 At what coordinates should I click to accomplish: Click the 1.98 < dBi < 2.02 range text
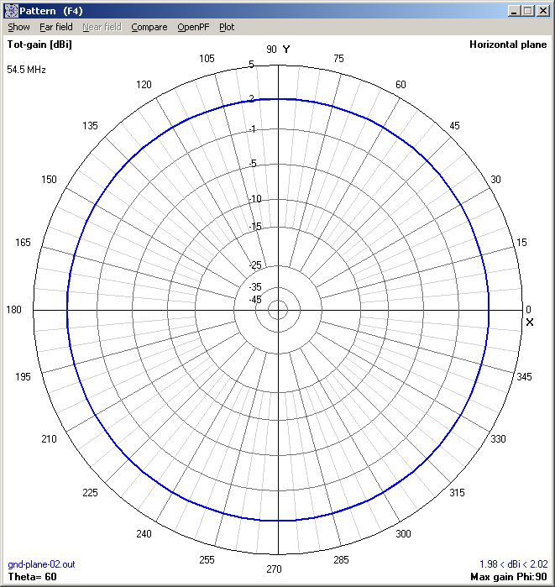[513, 563]
